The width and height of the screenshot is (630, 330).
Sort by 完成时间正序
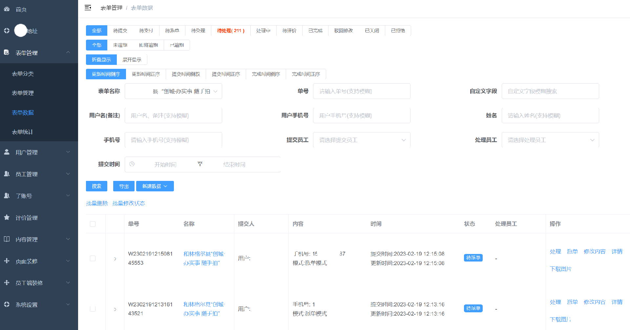[306, 74]
